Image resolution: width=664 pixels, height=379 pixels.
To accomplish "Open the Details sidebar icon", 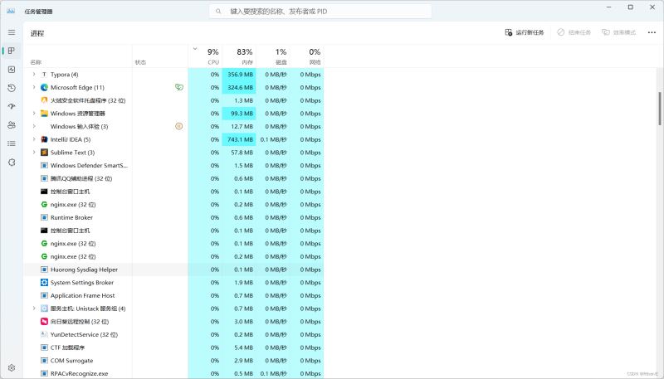I will 12,143.
